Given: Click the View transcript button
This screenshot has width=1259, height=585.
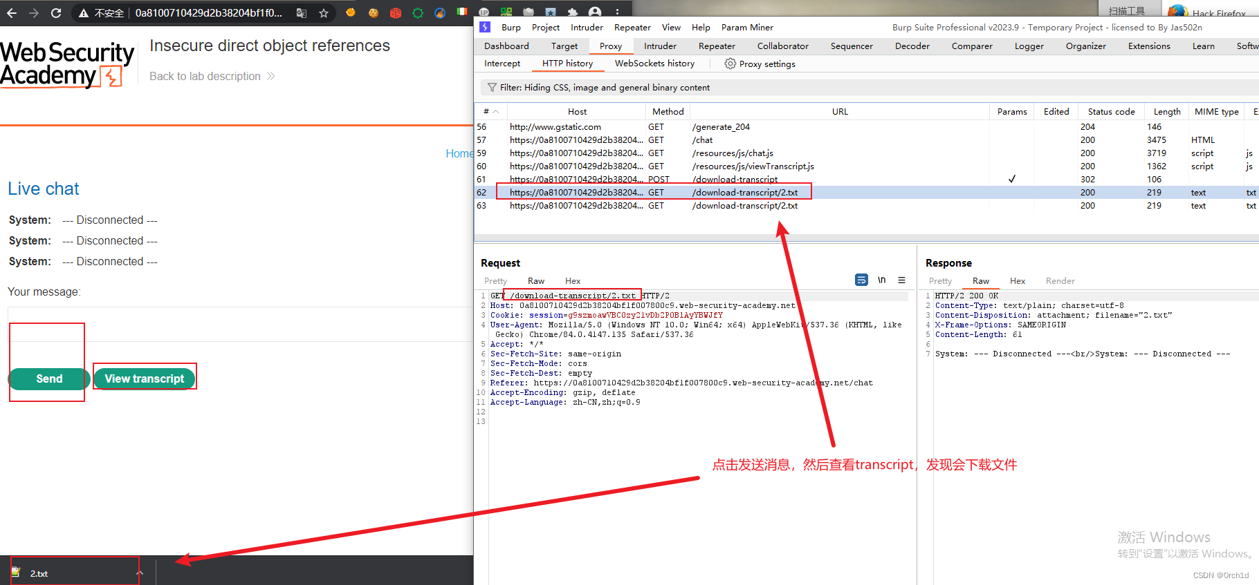Looking at the screenshot, I should tap(145, 379).
